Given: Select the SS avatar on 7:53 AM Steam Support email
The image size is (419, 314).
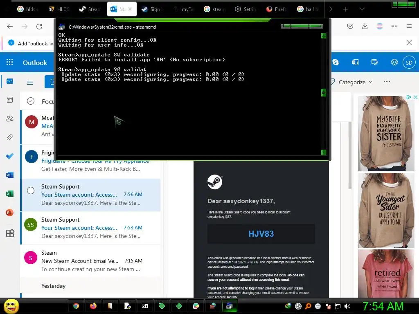Looking at the screenshot, I should pos(31,224).
